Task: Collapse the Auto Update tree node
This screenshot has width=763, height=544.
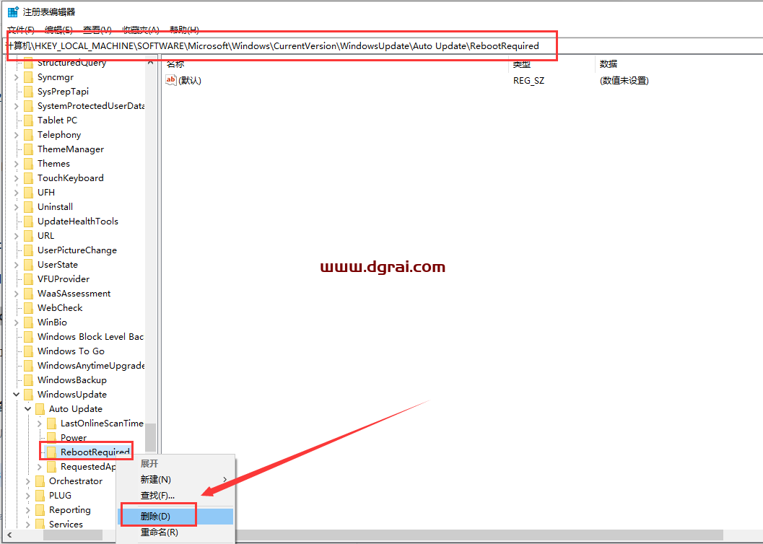Action: coord(27,409)
